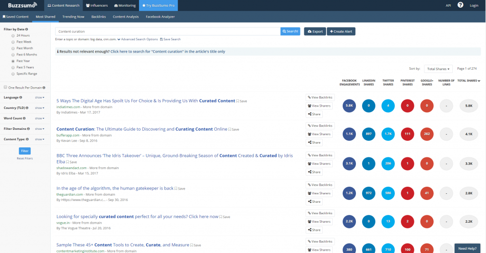
Task: Expand the Filter Domains show dropdown
Action: coord(39,129)
